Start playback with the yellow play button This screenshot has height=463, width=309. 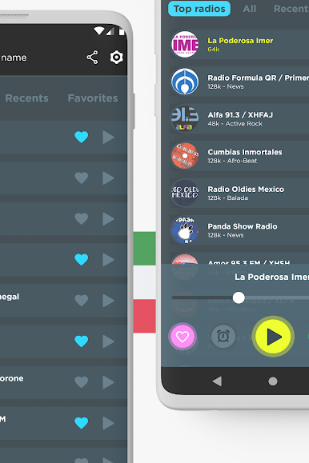coord(273,337)
